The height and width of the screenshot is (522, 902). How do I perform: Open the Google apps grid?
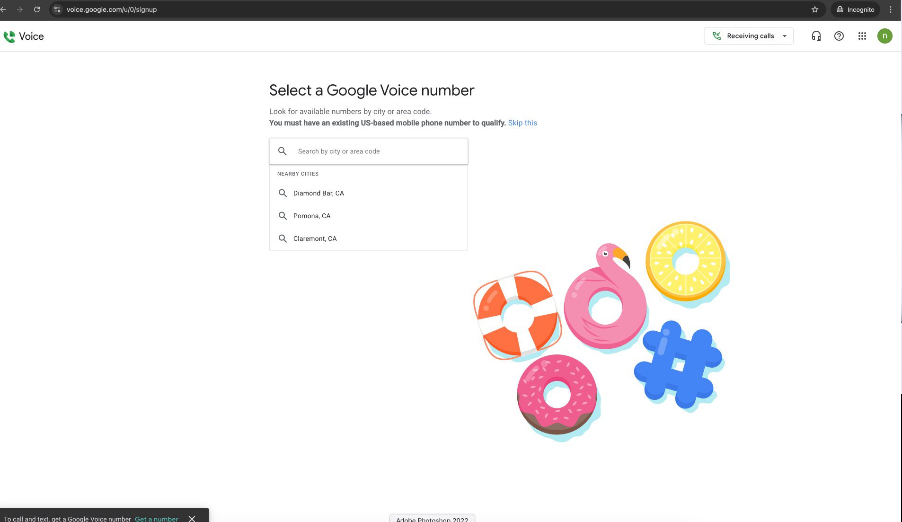coord(862,36)
